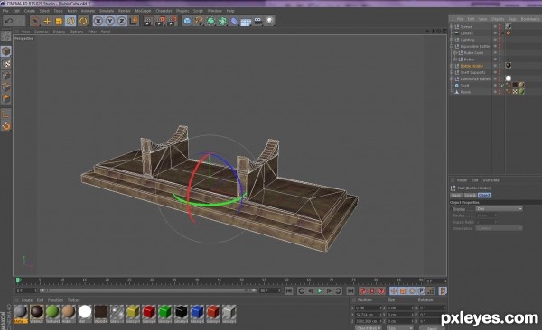Click the coordinate system icon
The image size is (542, 330).
(134, 21)
